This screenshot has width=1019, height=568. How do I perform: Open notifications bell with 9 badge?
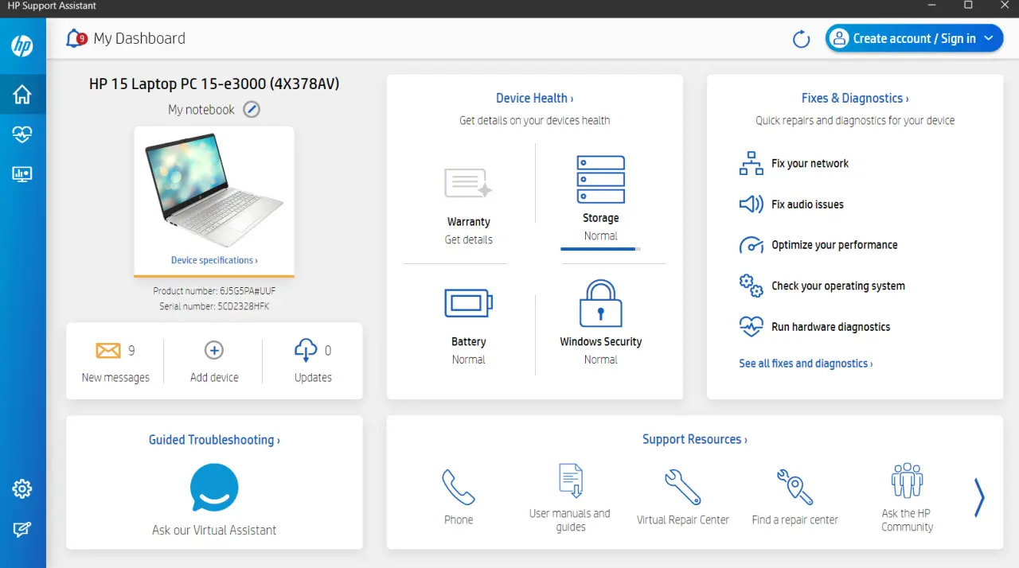[x=76, y=38]
